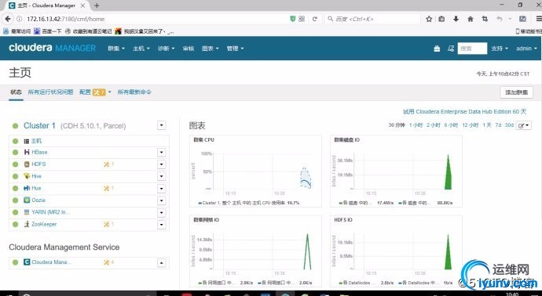Screen dimensions: 542x296
Task: Open the Hue actions dropdown
Action: pyautogui.click(x=162, y=189)
